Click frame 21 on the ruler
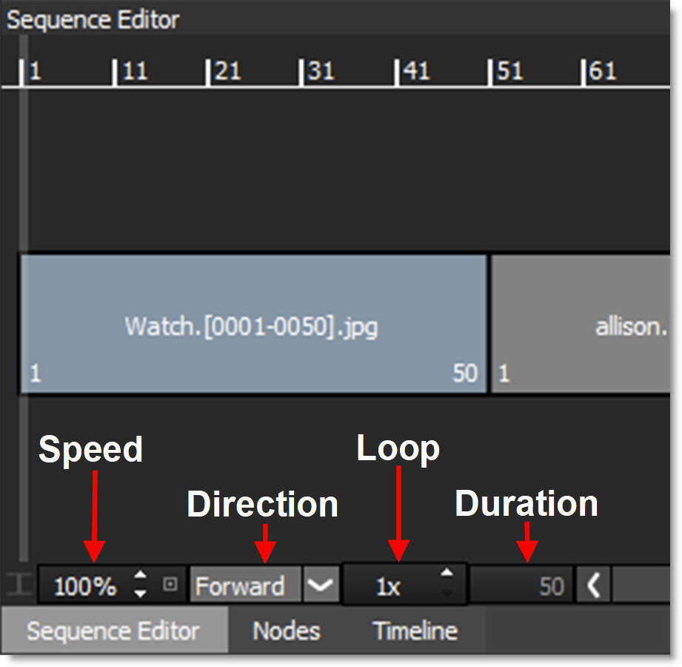 pyautogui.click(x=210, y=73)
